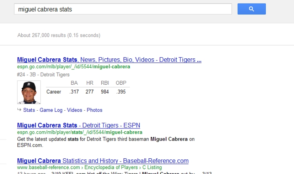Click the About 267,000 results count text
Viewport: 294px width, 174px height.
click(59, 35)
